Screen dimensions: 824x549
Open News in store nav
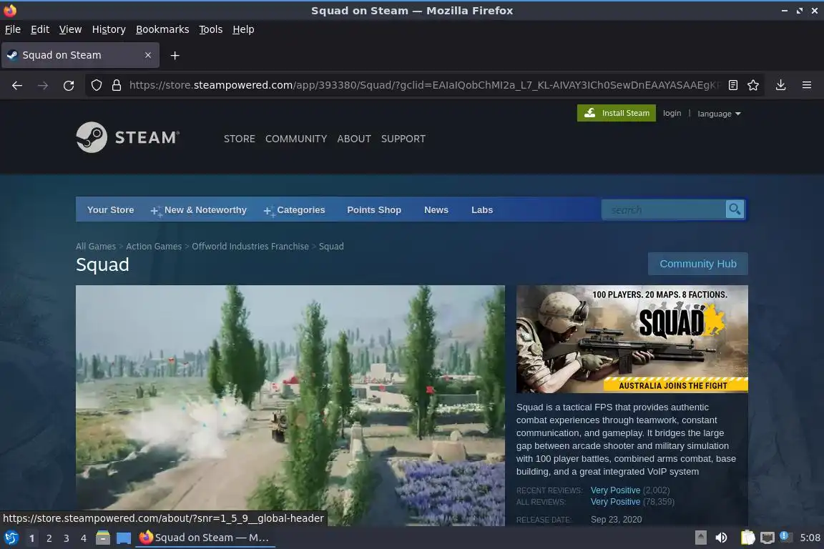click(436, 209)
